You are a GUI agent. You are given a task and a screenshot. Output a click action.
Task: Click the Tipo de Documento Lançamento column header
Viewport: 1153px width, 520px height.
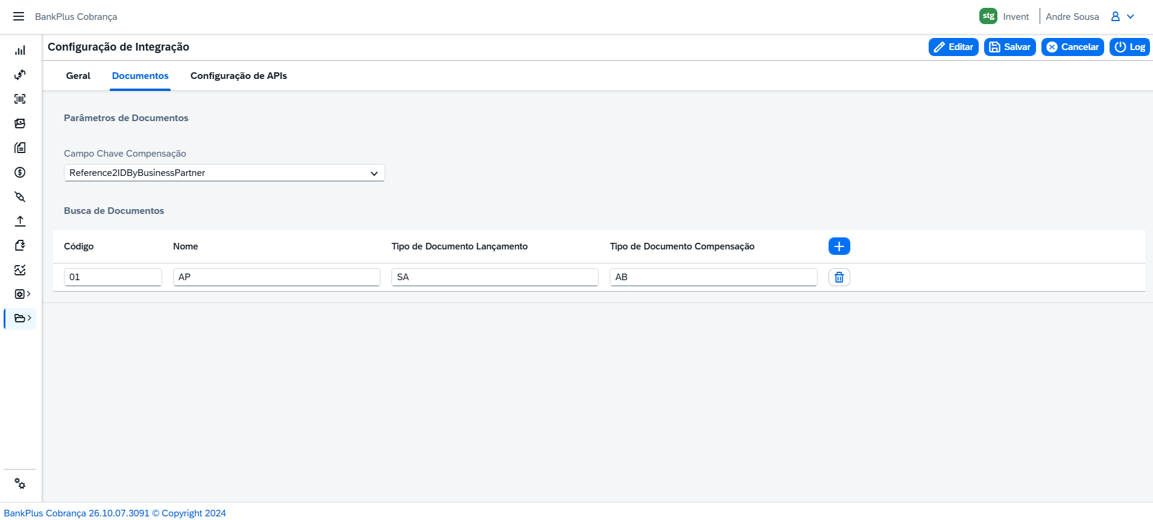click(460, 246)
